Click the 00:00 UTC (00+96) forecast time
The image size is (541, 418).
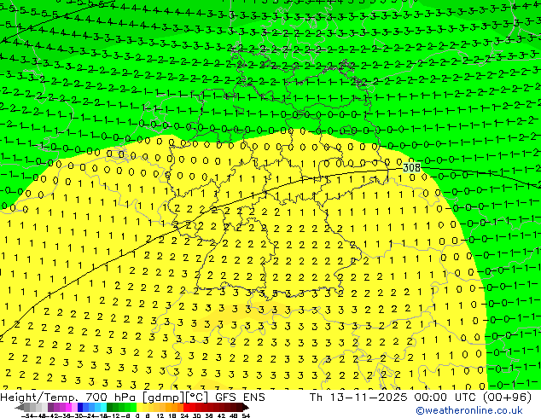coord(473,398)
